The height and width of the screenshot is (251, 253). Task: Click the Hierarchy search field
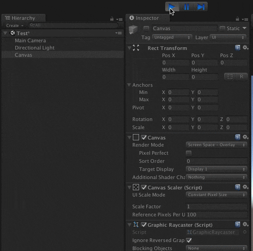73,25
